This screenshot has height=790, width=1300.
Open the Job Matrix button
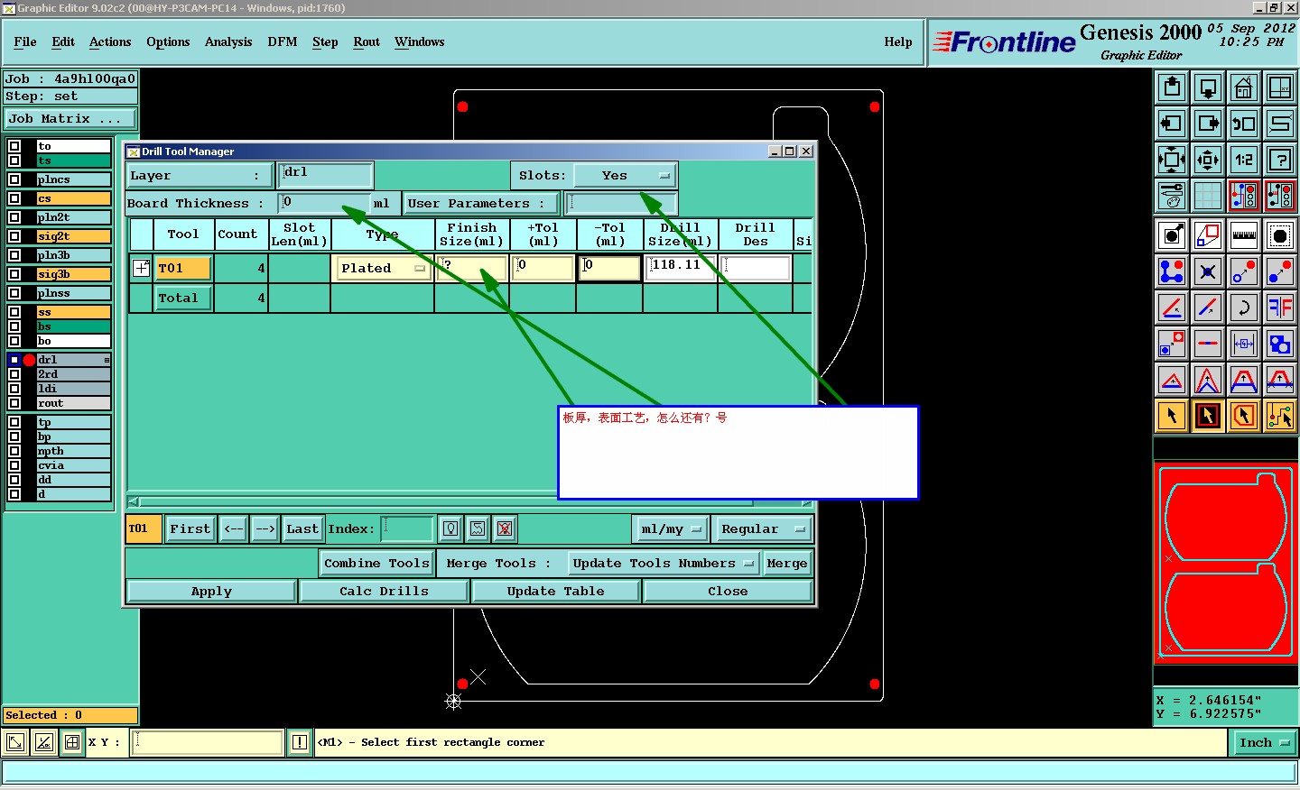(x=70, y=119)
